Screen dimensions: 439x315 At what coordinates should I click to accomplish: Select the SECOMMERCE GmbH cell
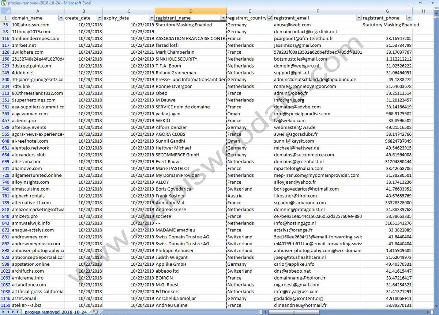tap(191, 155)
